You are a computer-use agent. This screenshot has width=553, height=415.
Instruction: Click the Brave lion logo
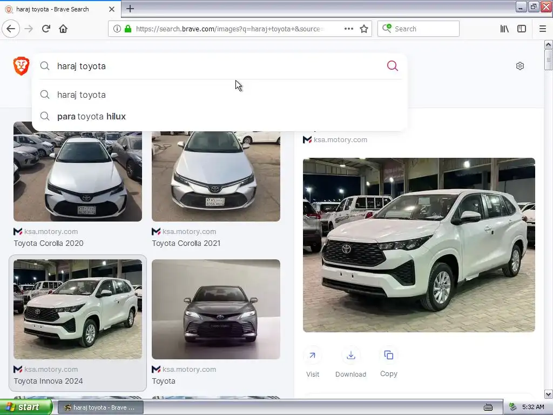(x=21, y=66)
